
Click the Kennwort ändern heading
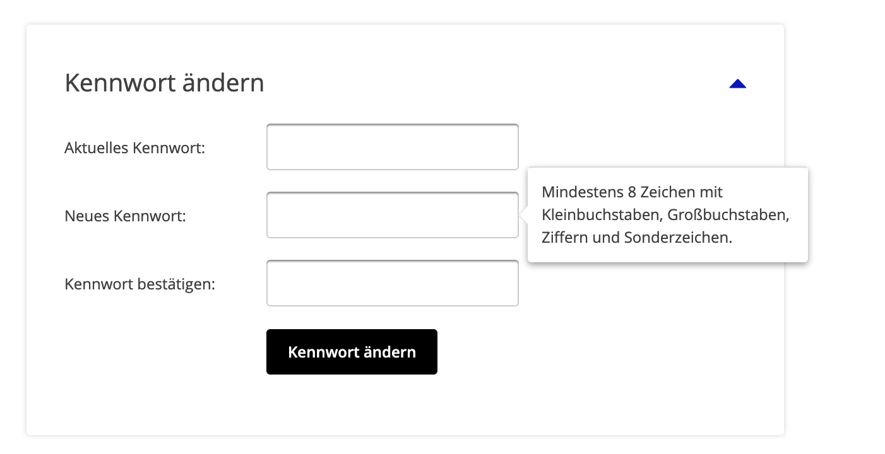click(164, 83)
